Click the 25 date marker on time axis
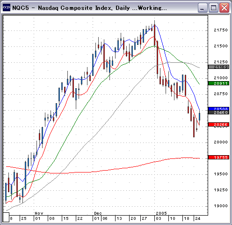This screenshot has height=225, width=232. click(x=24, y=218)
